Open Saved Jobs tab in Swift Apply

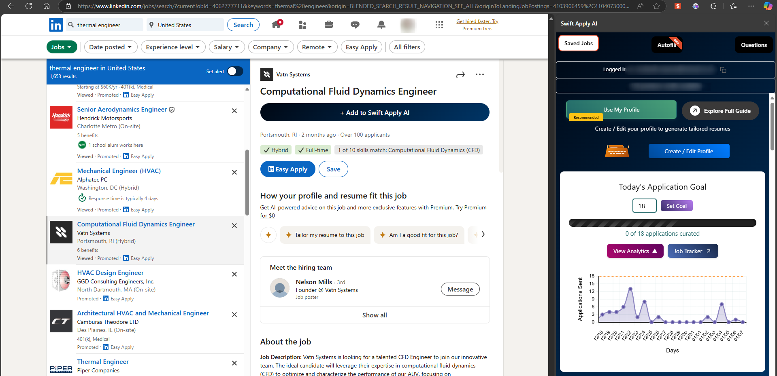point(579,43)
